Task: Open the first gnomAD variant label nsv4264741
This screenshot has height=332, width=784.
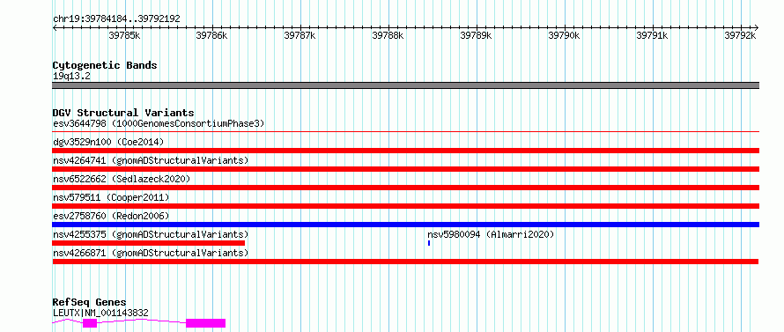Action: (x=151, y=160)
